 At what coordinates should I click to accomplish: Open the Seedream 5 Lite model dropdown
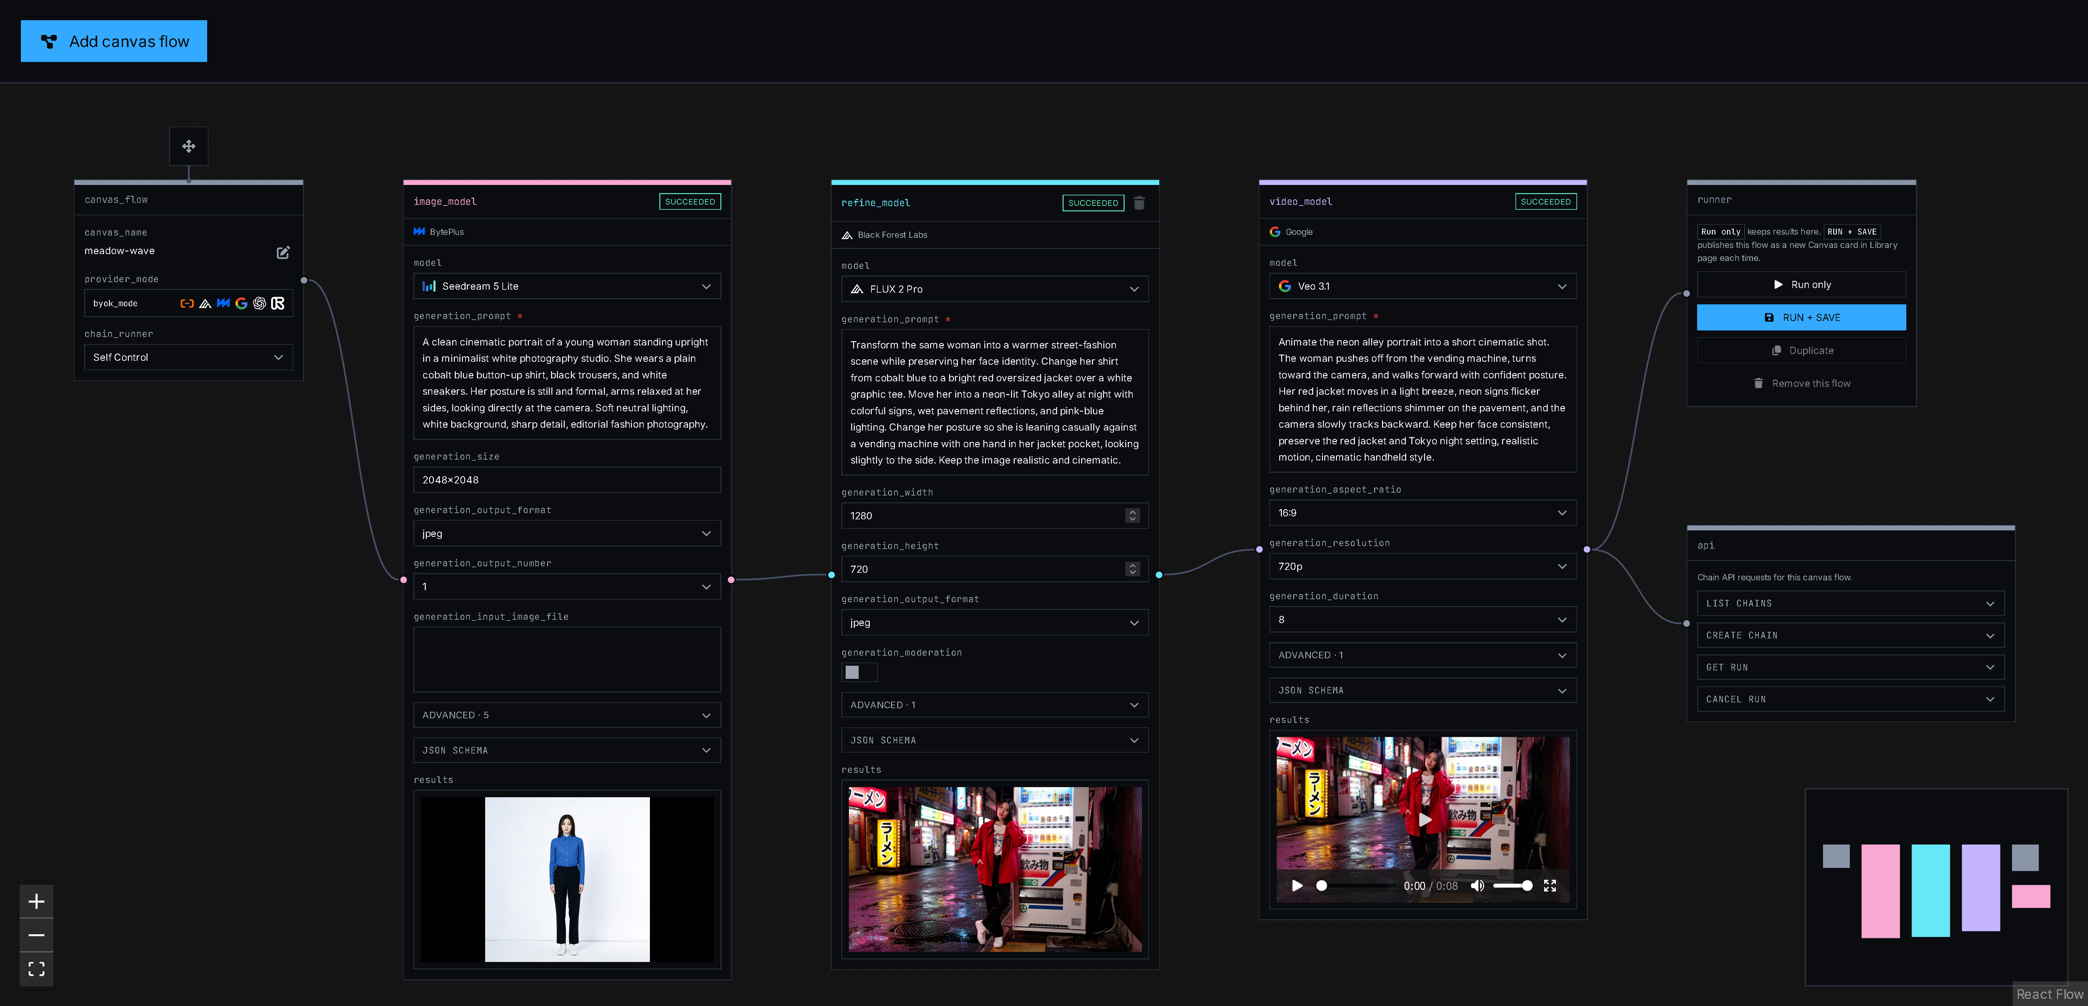567,286
